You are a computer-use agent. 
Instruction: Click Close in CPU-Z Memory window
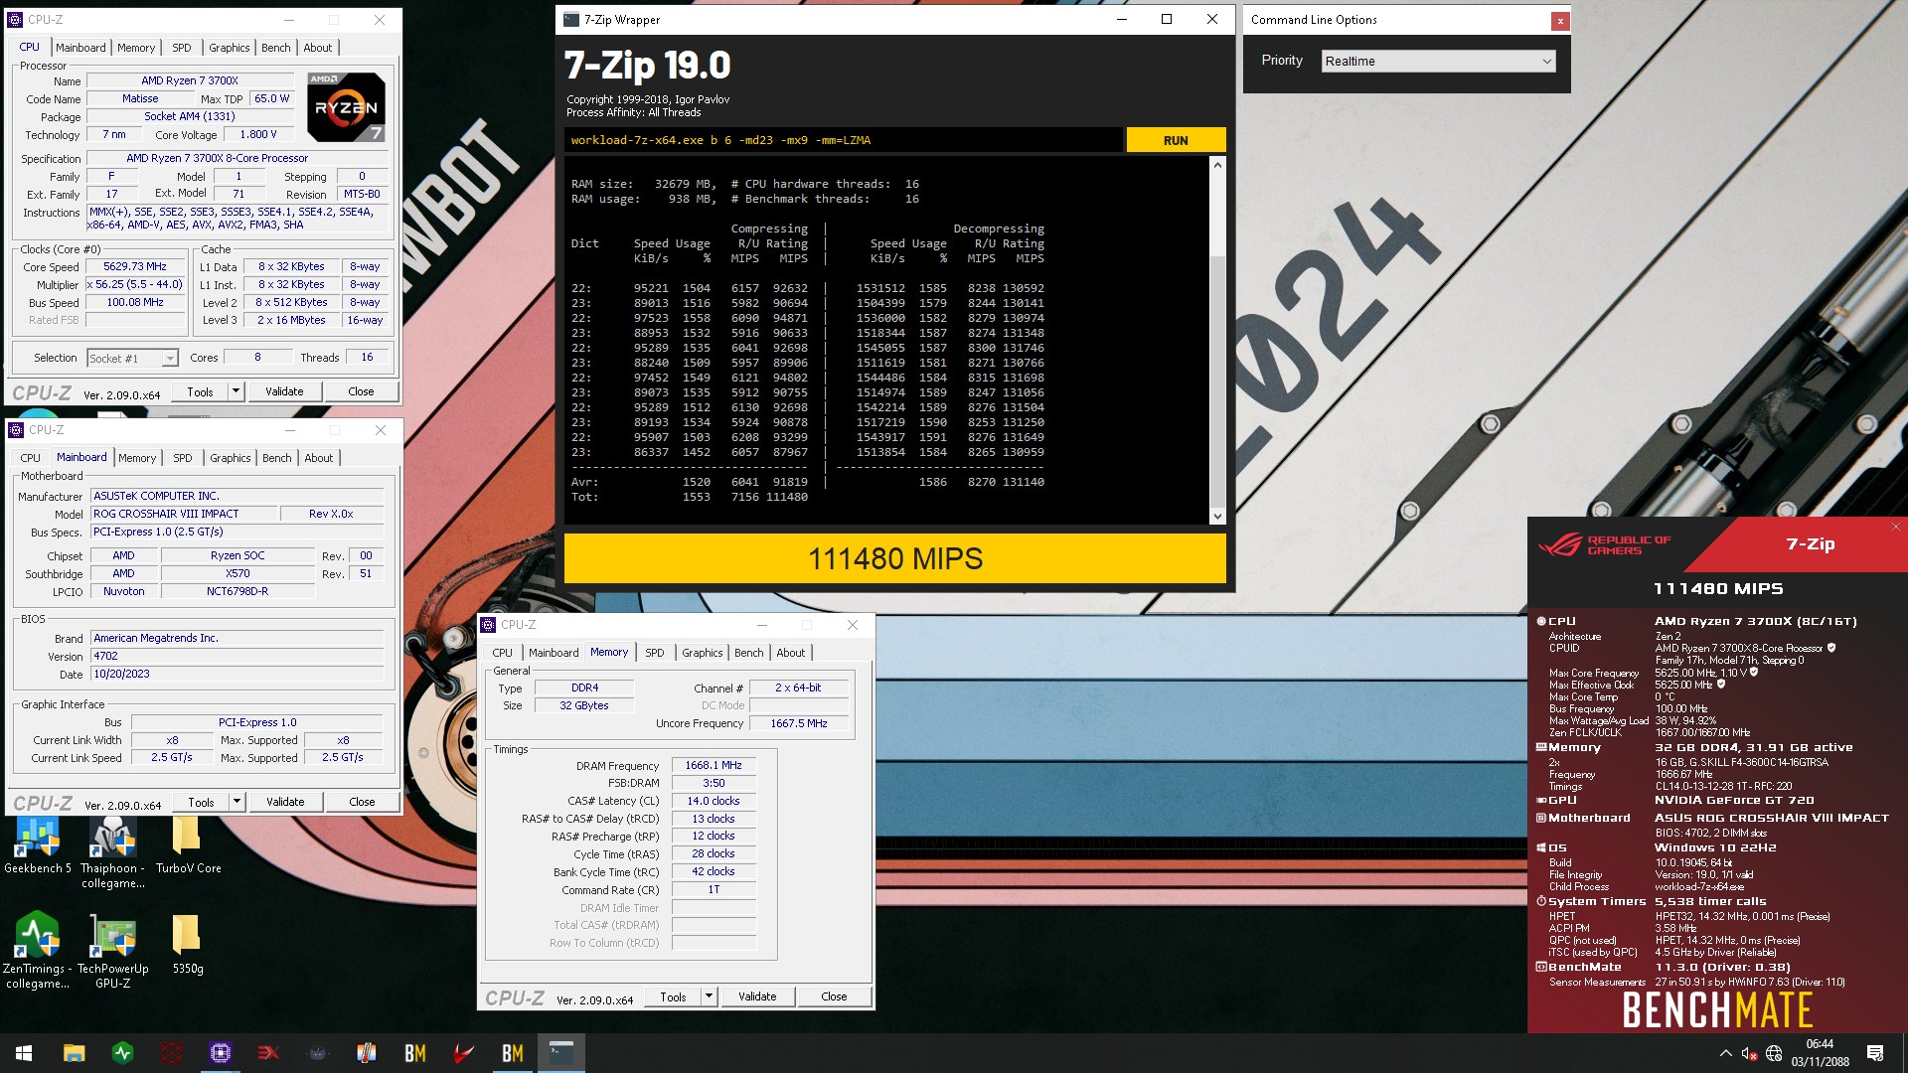[x=834, y=996]
